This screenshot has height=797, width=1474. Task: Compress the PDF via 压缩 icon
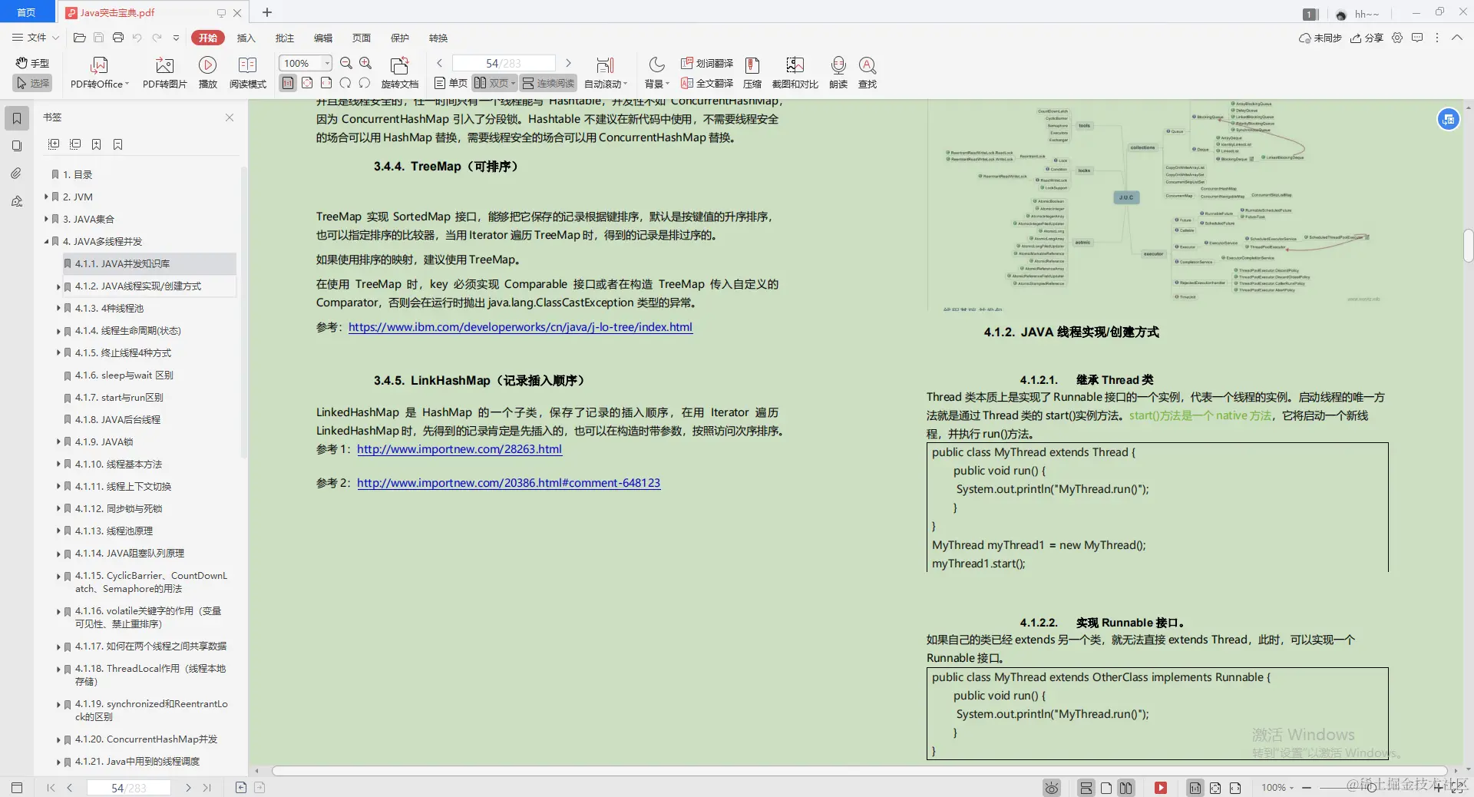(752, 71)
